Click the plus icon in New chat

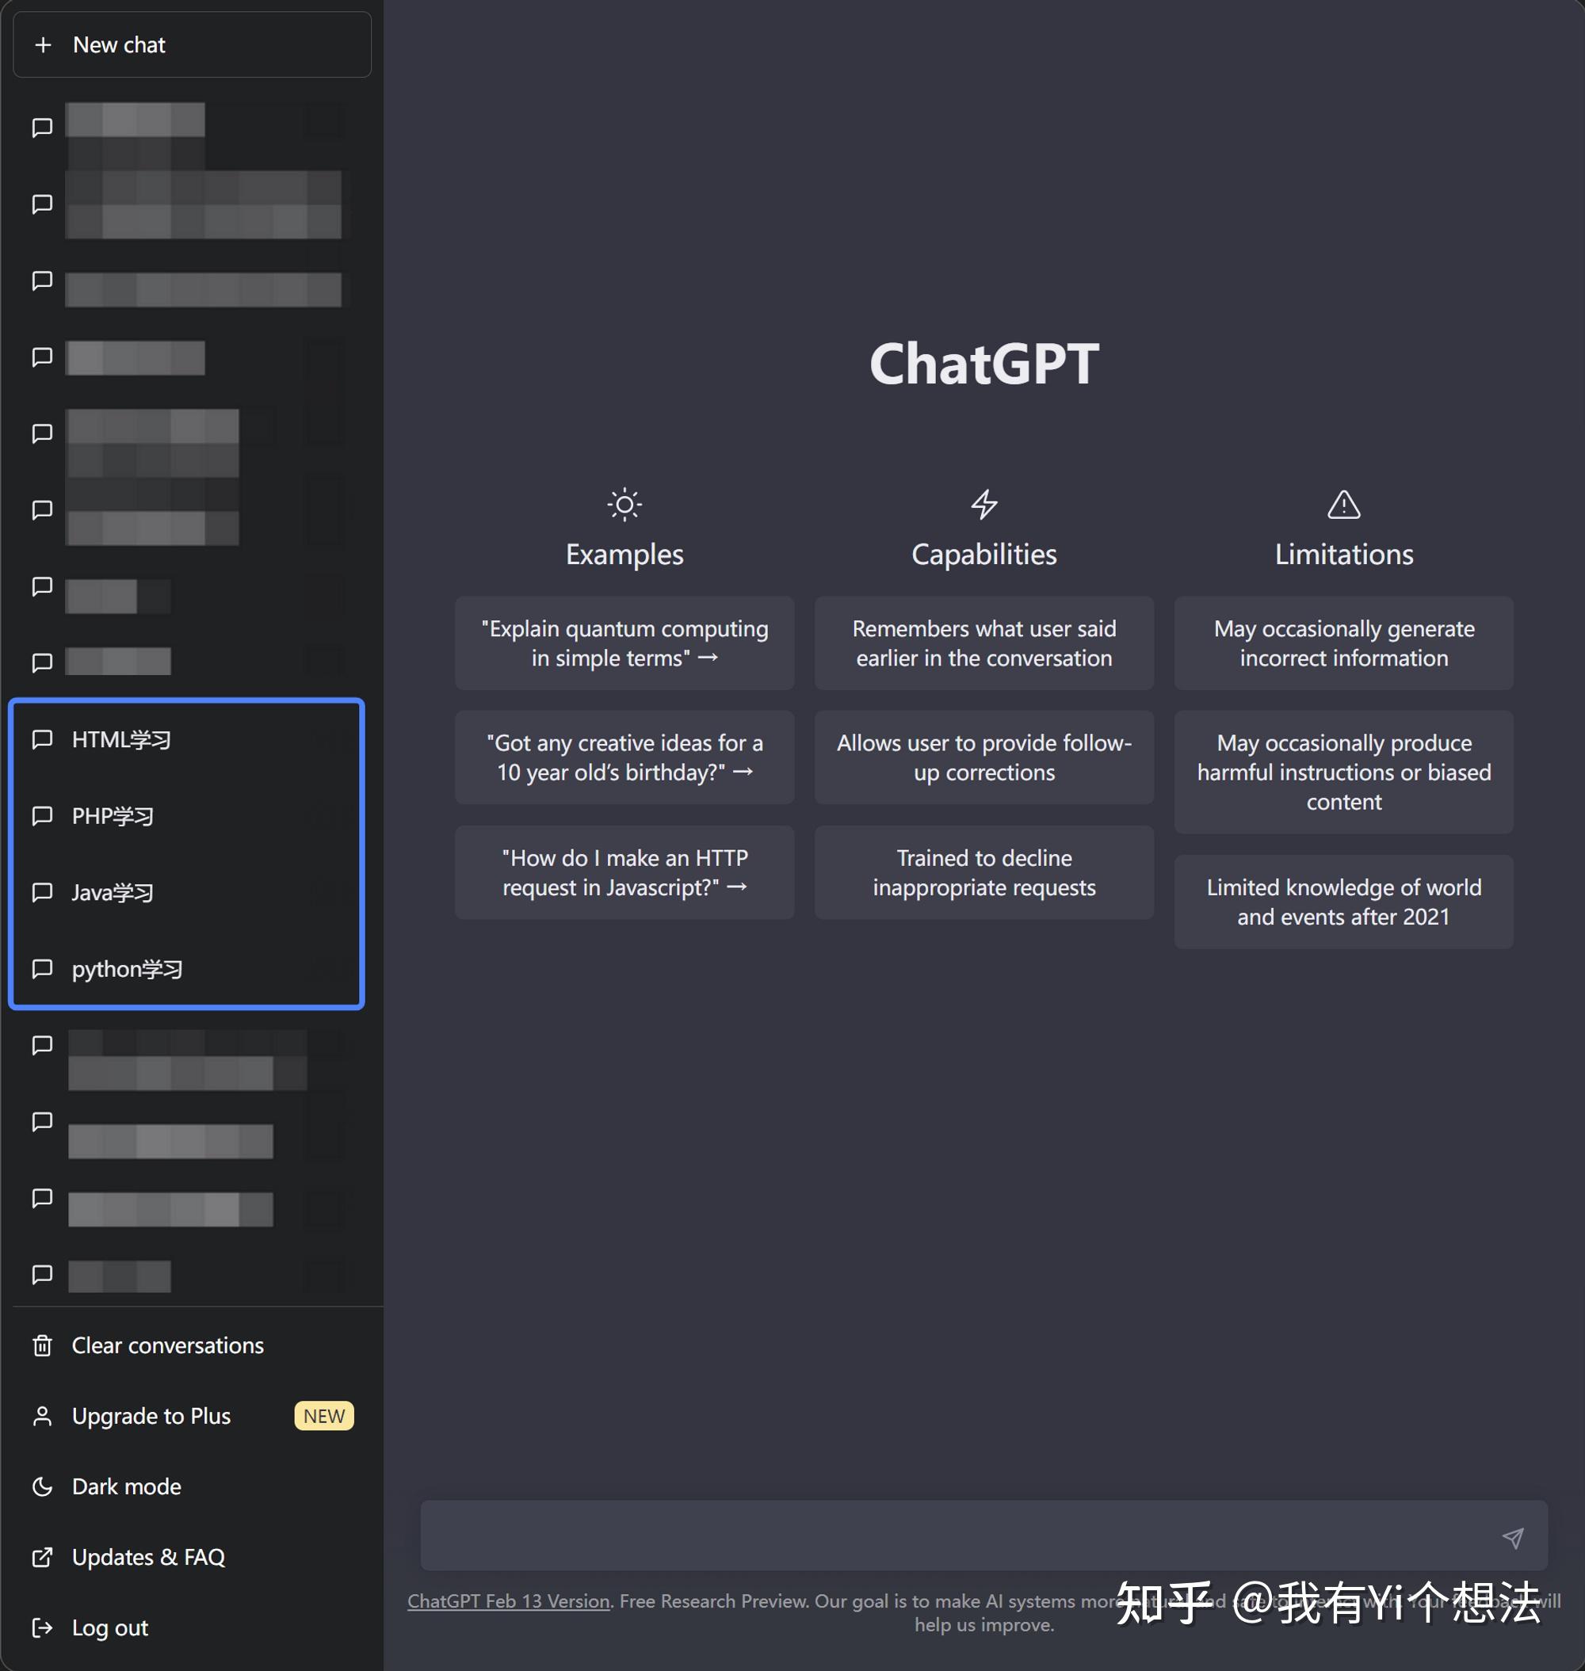pos(43,45)
